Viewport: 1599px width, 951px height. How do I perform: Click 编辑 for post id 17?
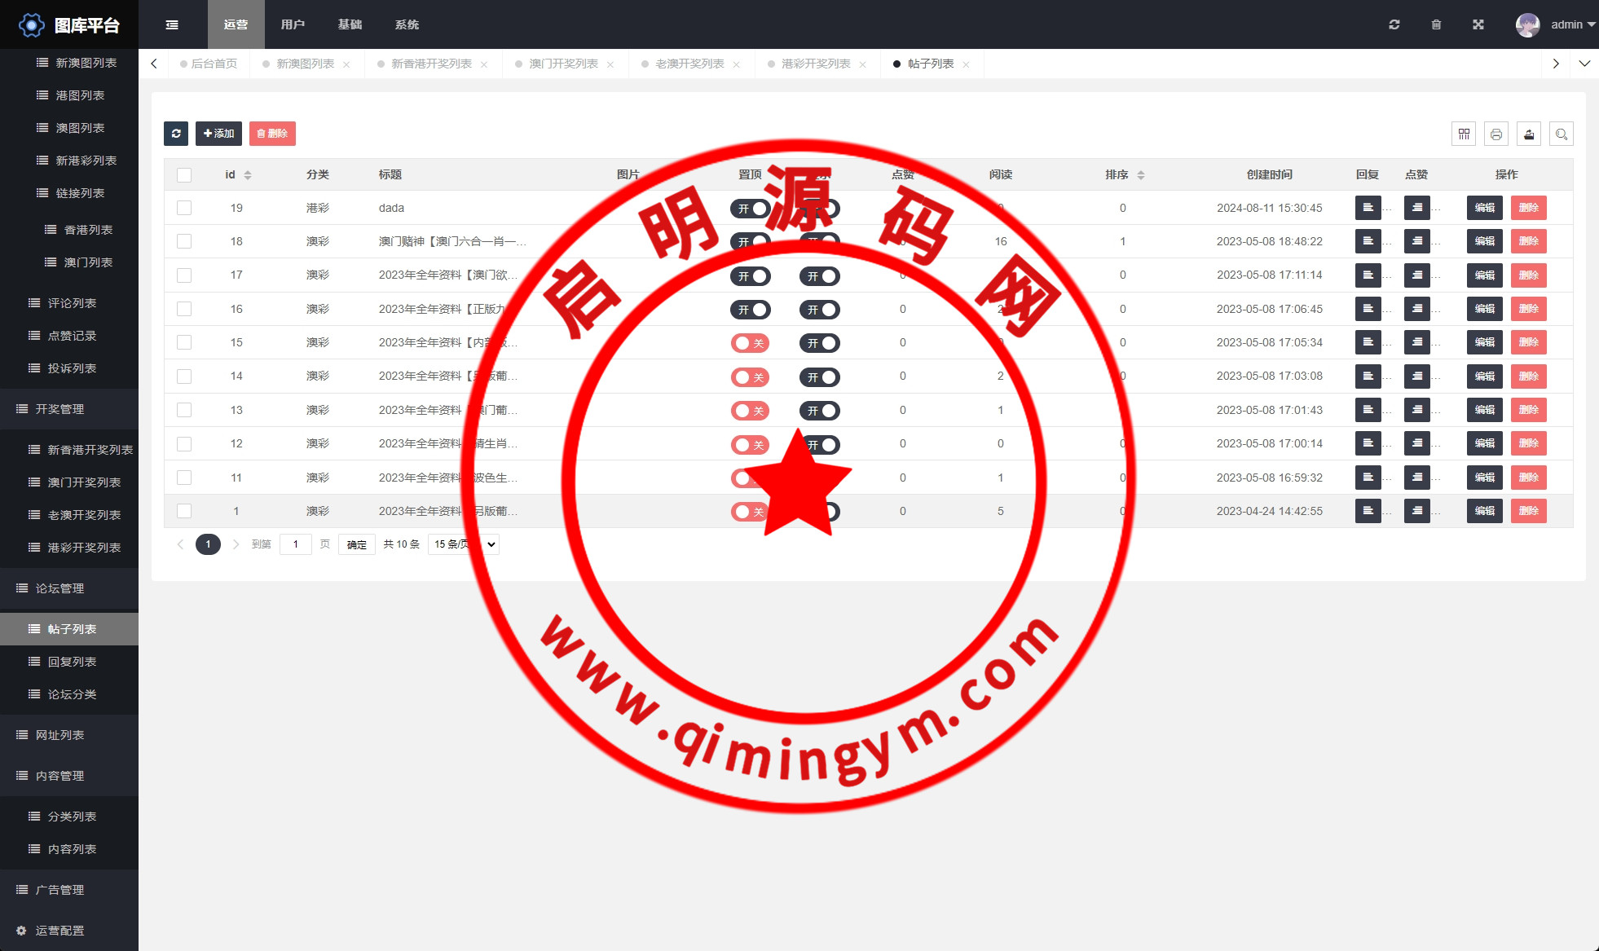[1484, 275]
